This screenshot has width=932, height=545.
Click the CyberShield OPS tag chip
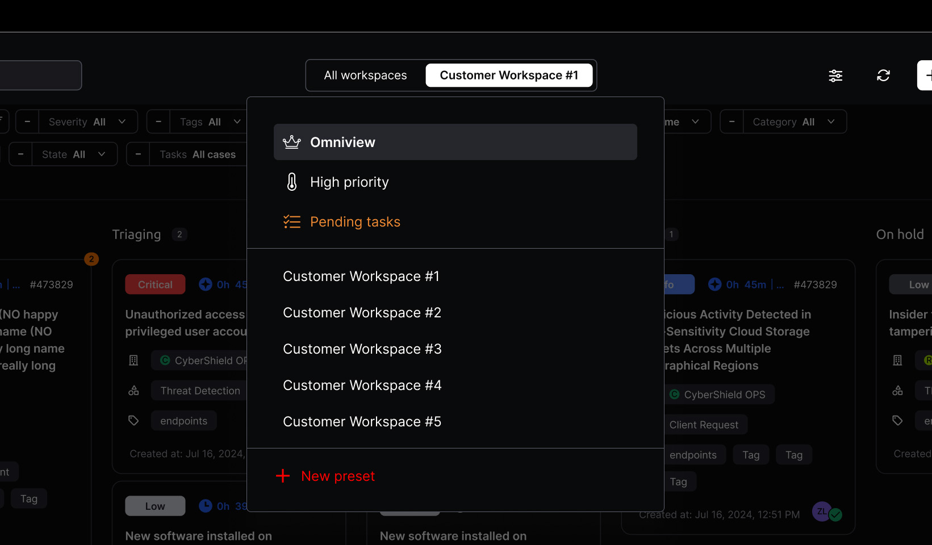[x=718, y=395]
